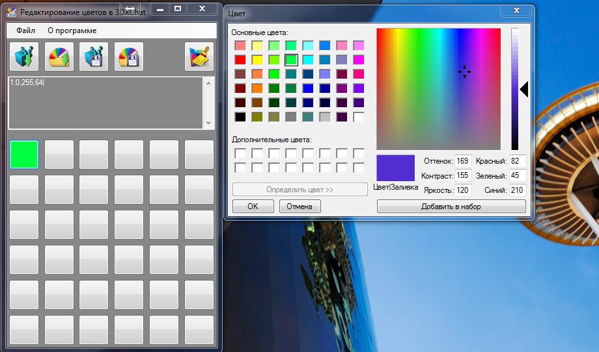
Task: Choose the olive swatch next to black
Action: point(257,117)
